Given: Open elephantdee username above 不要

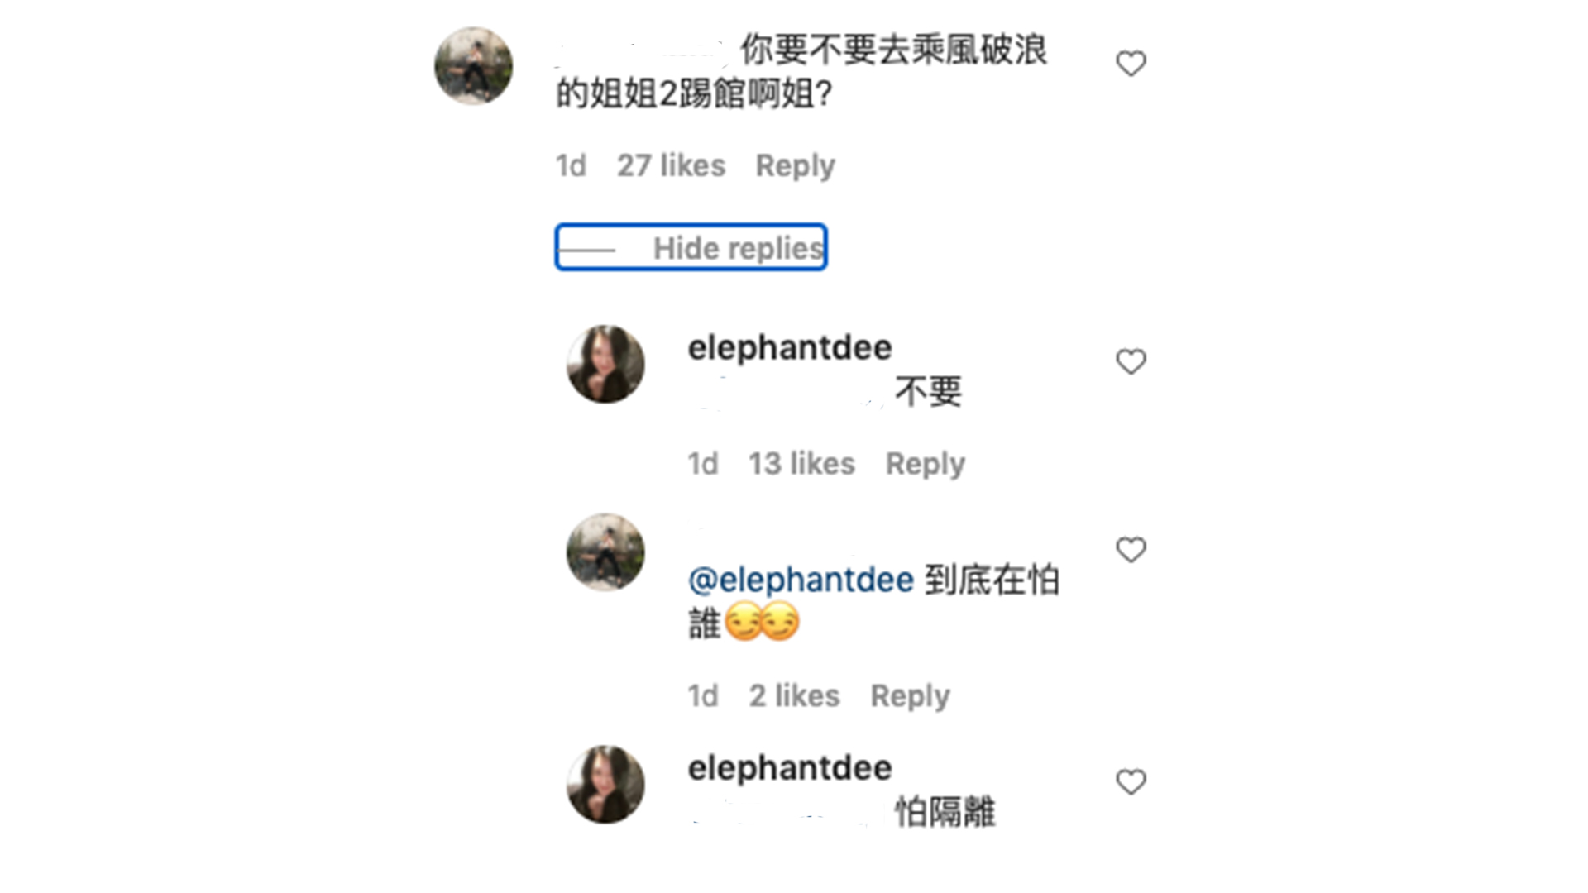Looking at the screenshot, I should pyautogui.click(x=790, y=348).
